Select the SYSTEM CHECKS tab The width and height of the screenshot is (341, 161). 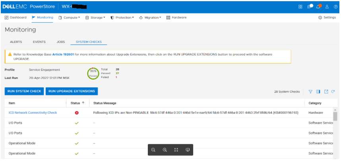(89, 42)
